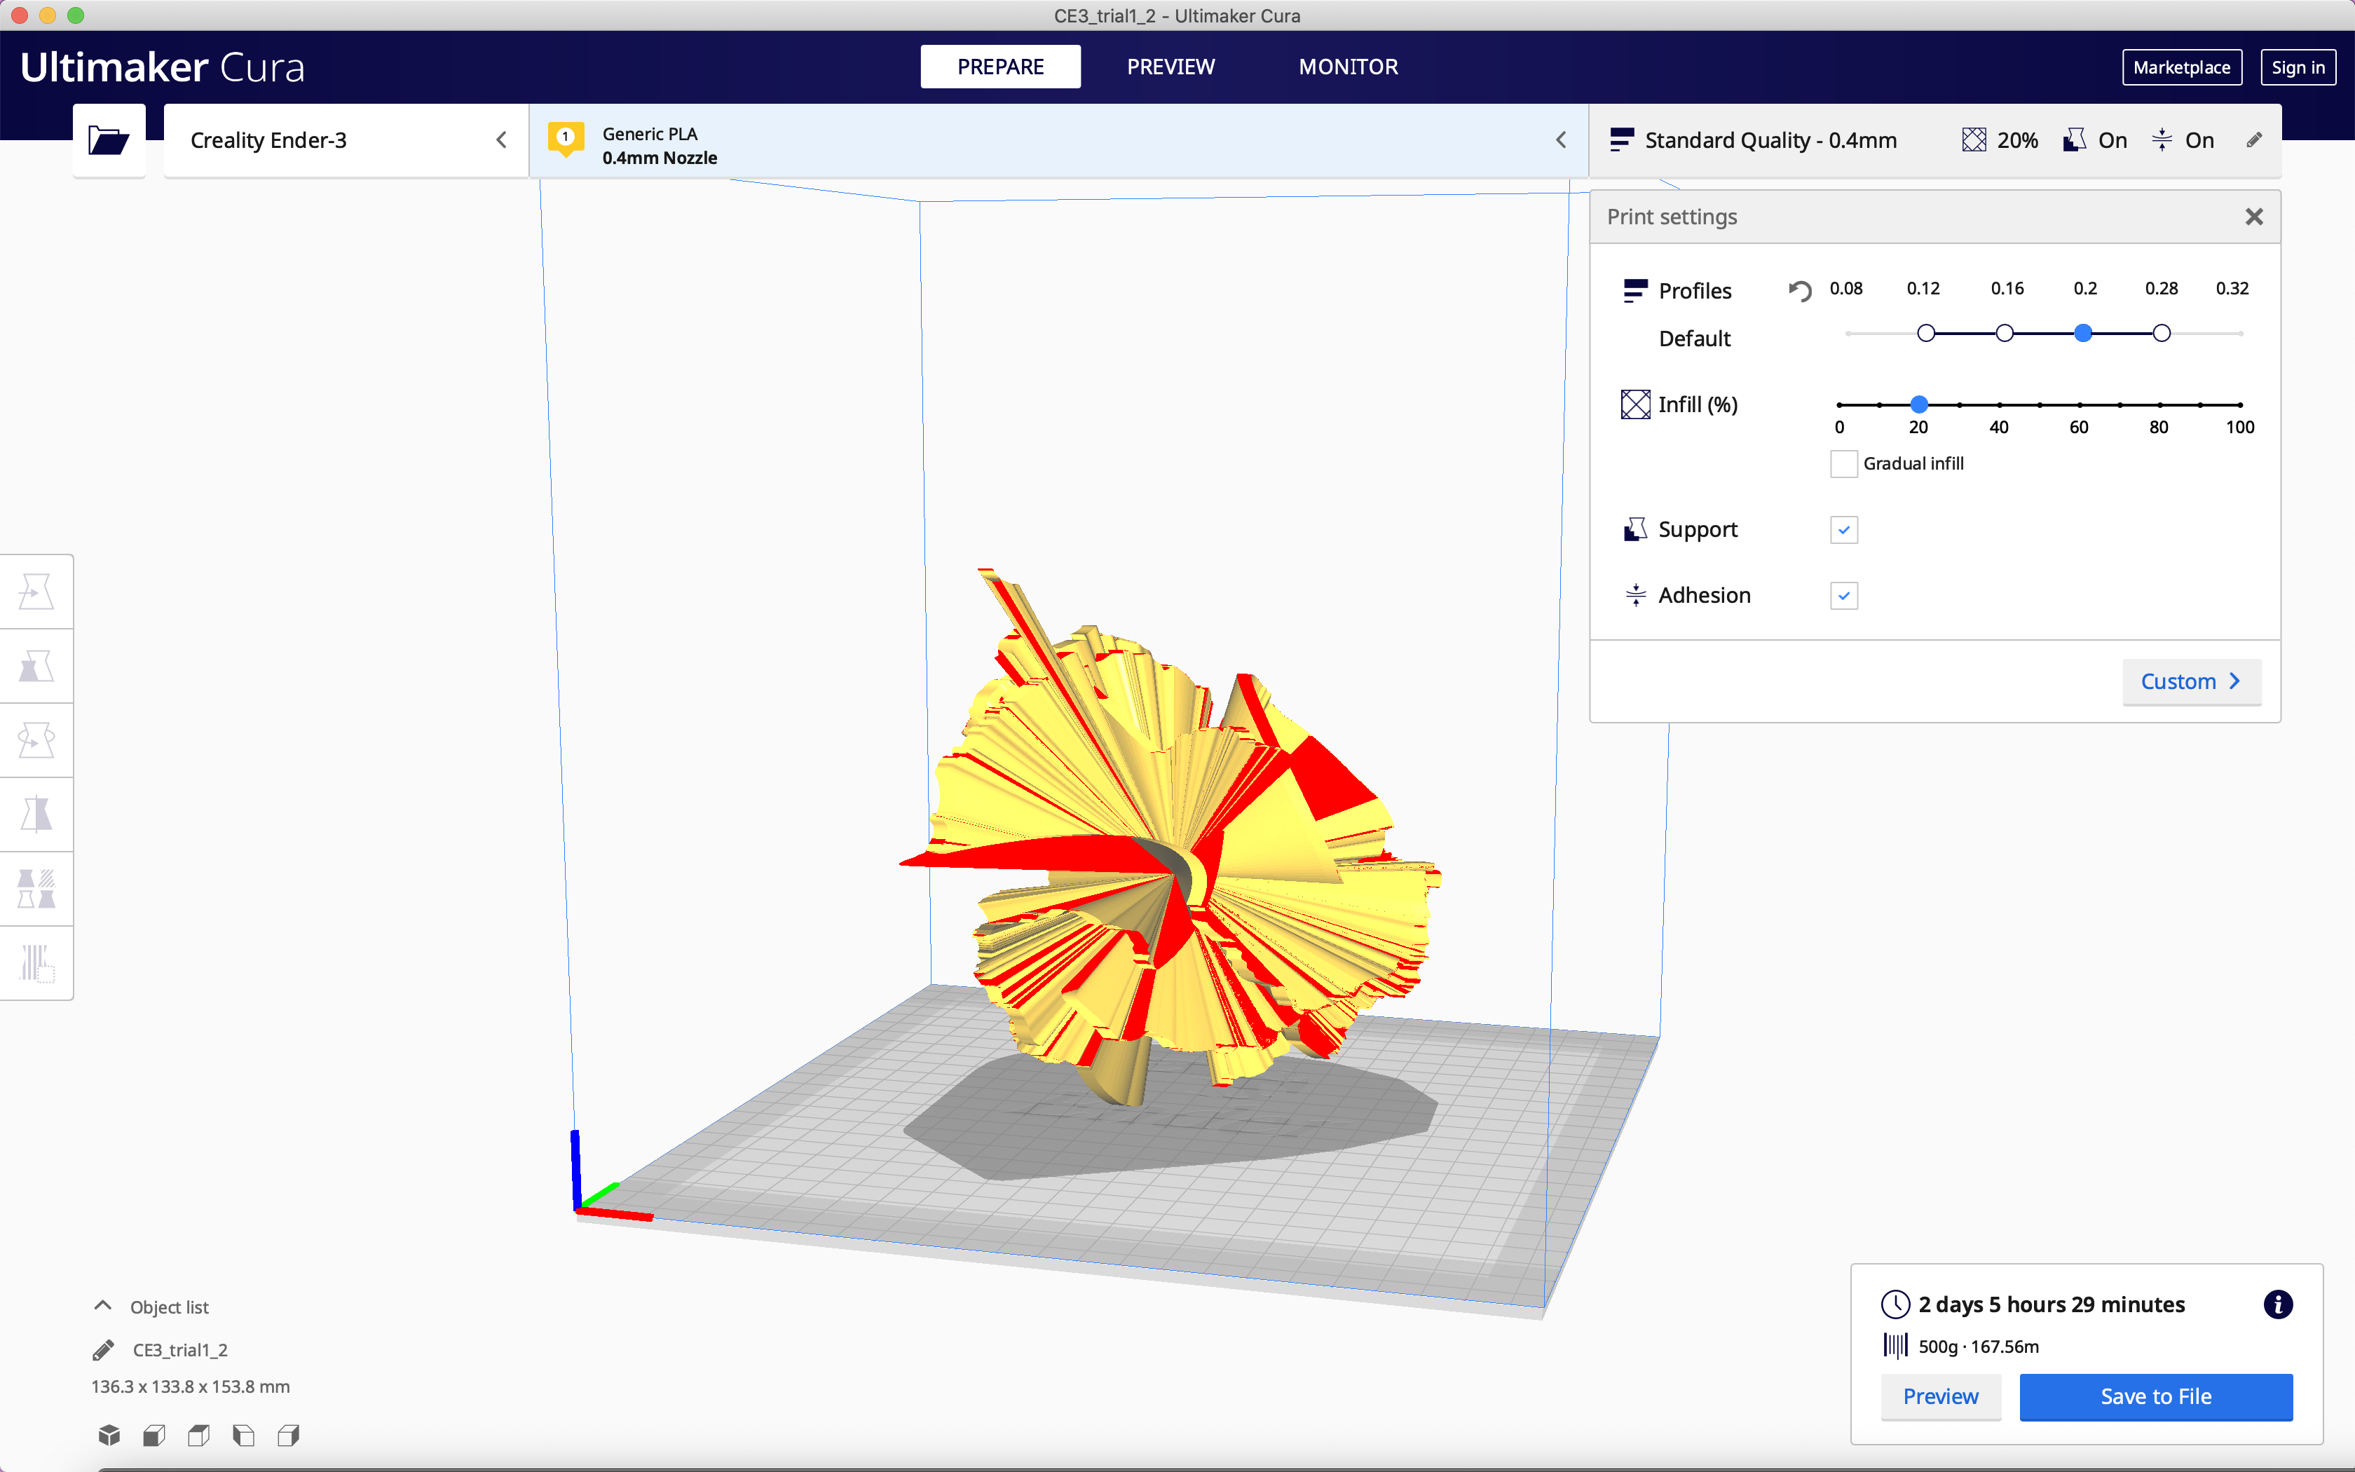The width and height of the screenshot is (2355, 1472).
Task: Switch to top view icon
Action: (198, 1435)
